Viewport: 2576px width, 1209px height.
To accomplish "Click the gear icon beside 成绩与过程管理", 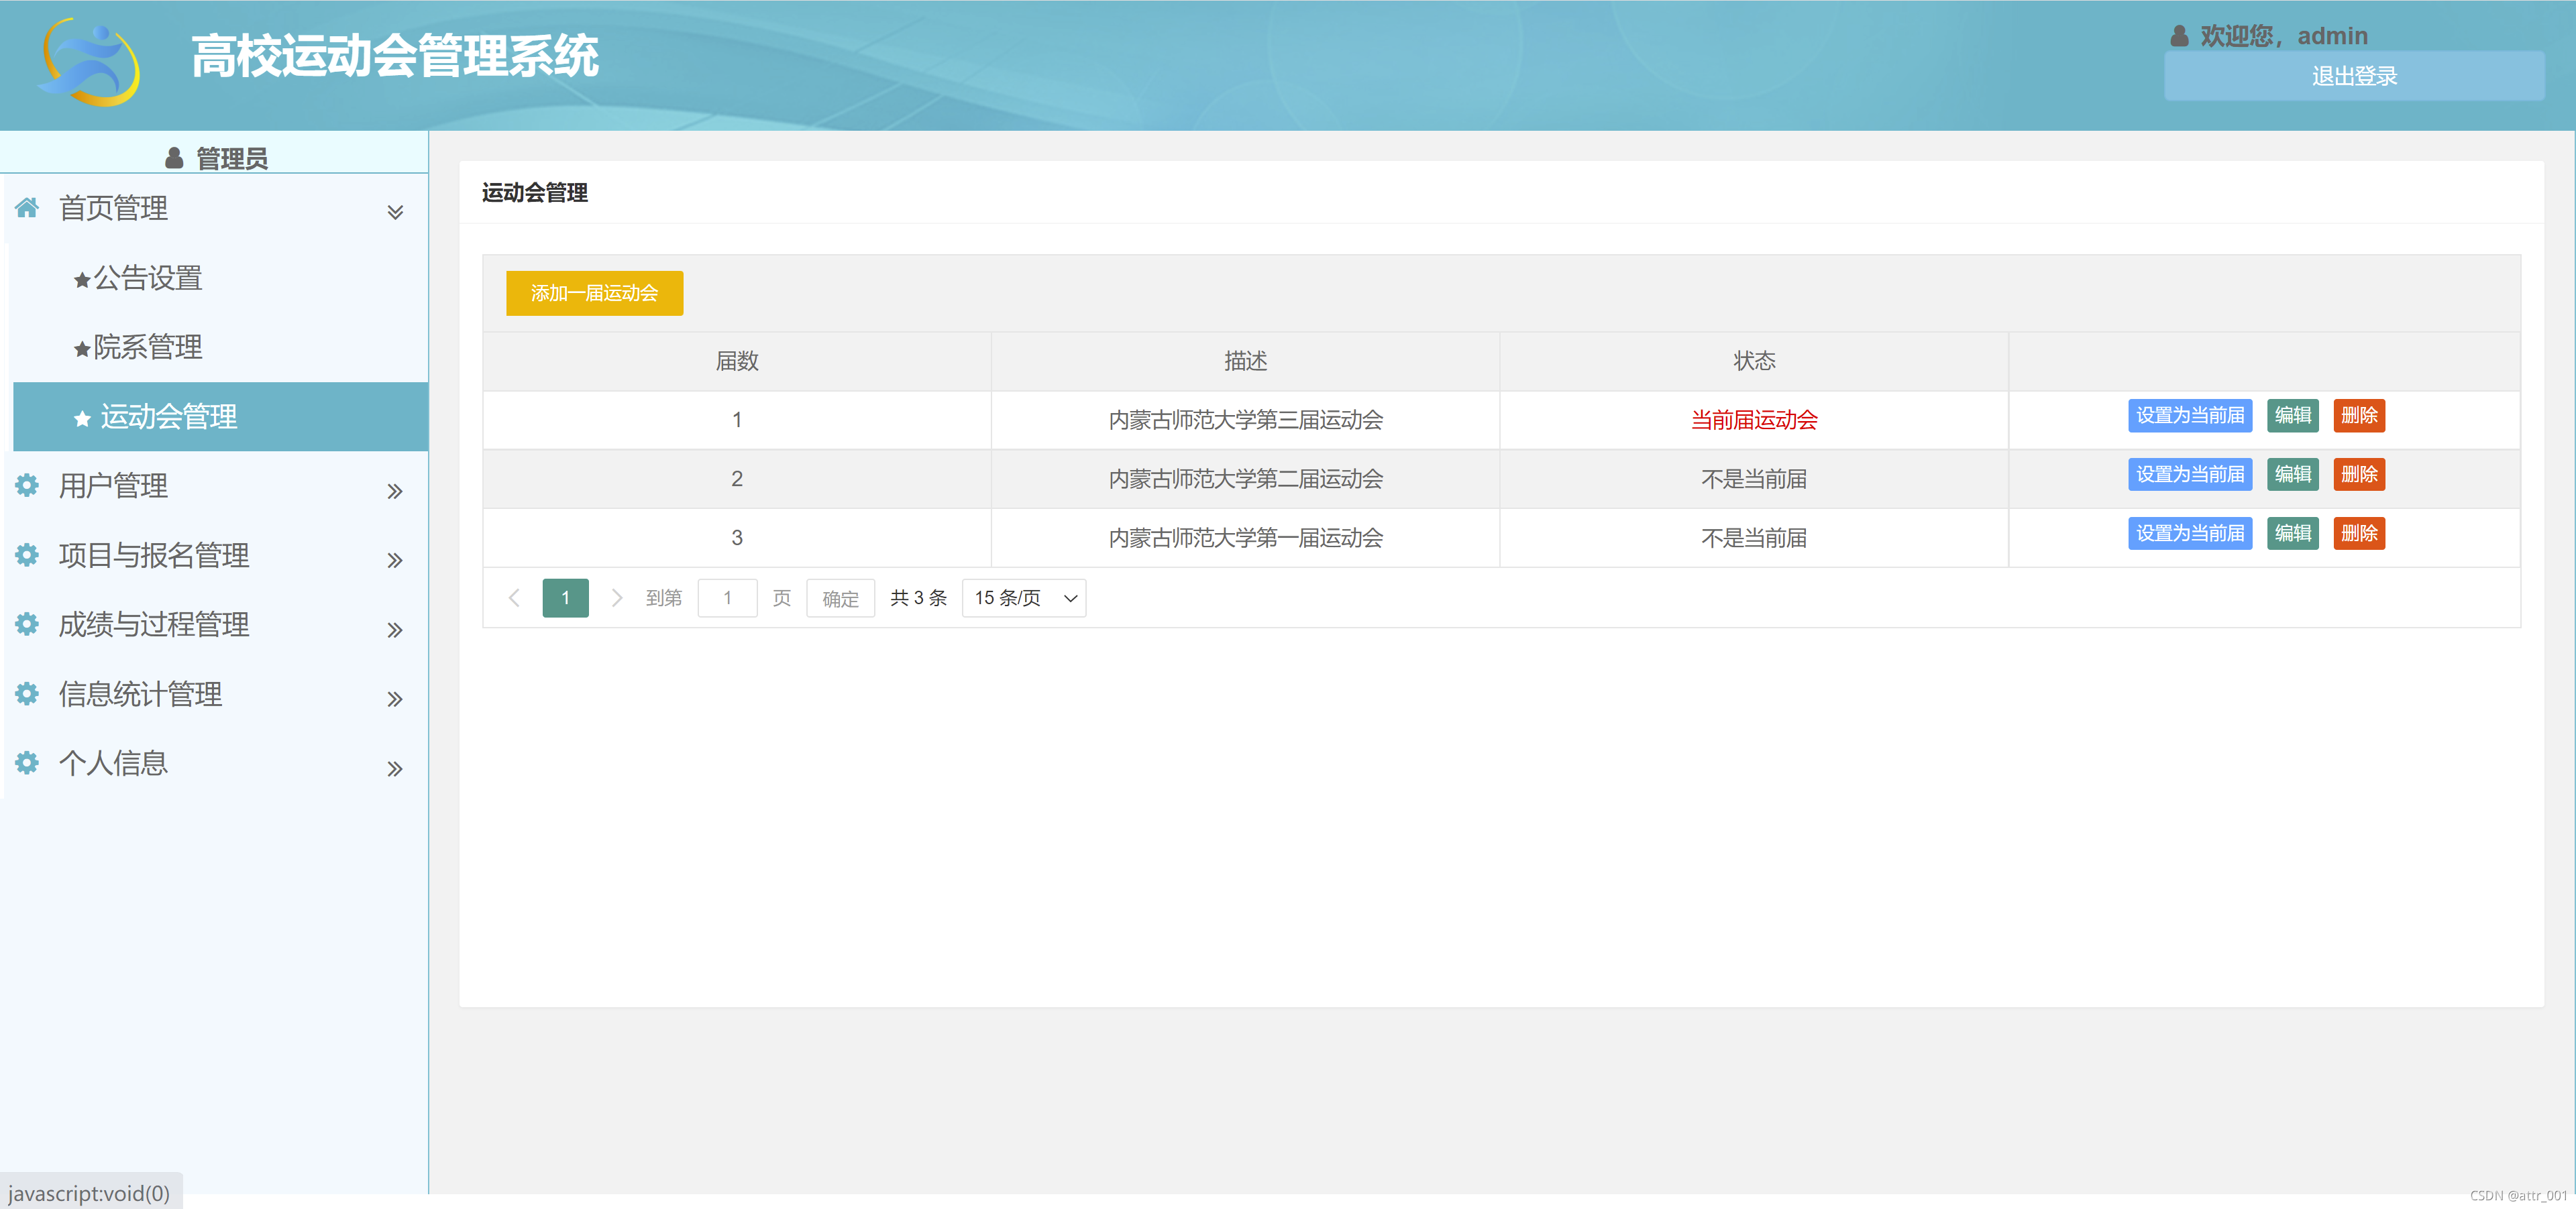I will pyautogui.click(x=27, y=624).
